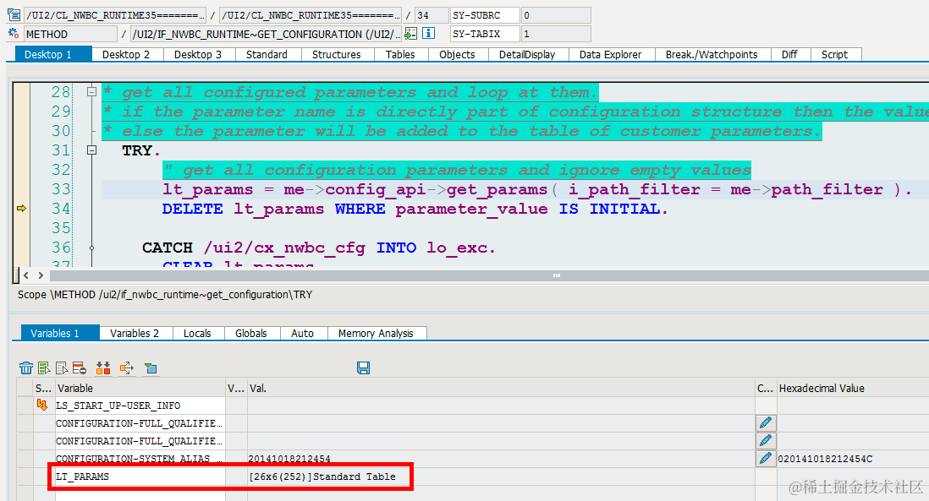Click the horizontal scrollbar track under code editor
The width and height of the screenshot is (929, 501).
(489, 275)
